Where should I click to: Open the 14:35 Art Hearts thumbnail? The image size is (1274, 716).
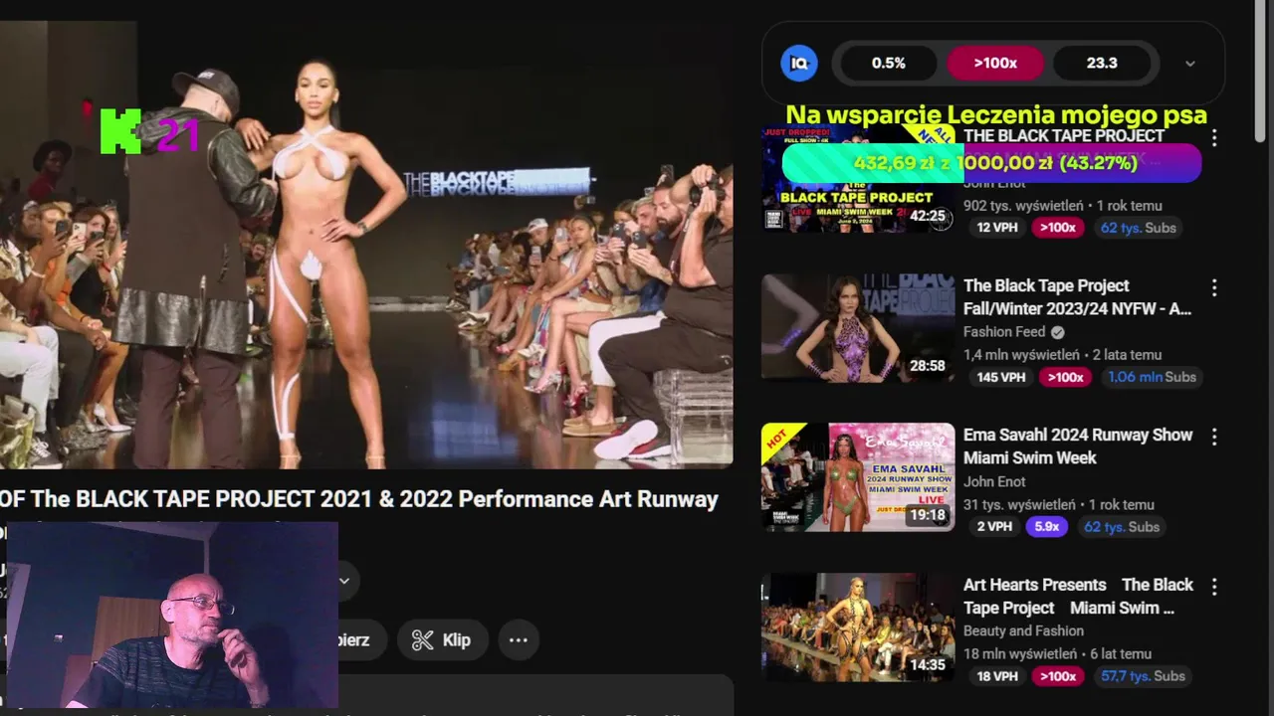[x=858, y=627]
